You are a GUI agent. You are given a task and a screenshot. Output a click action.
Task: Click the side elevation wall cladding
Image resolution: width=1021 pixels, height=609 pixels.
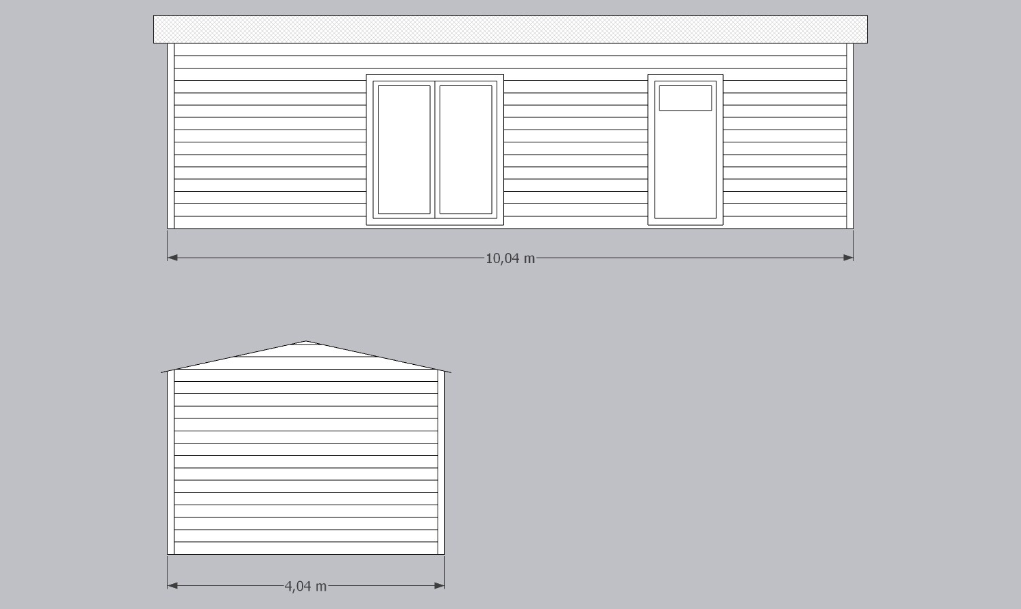click(305, 461)
